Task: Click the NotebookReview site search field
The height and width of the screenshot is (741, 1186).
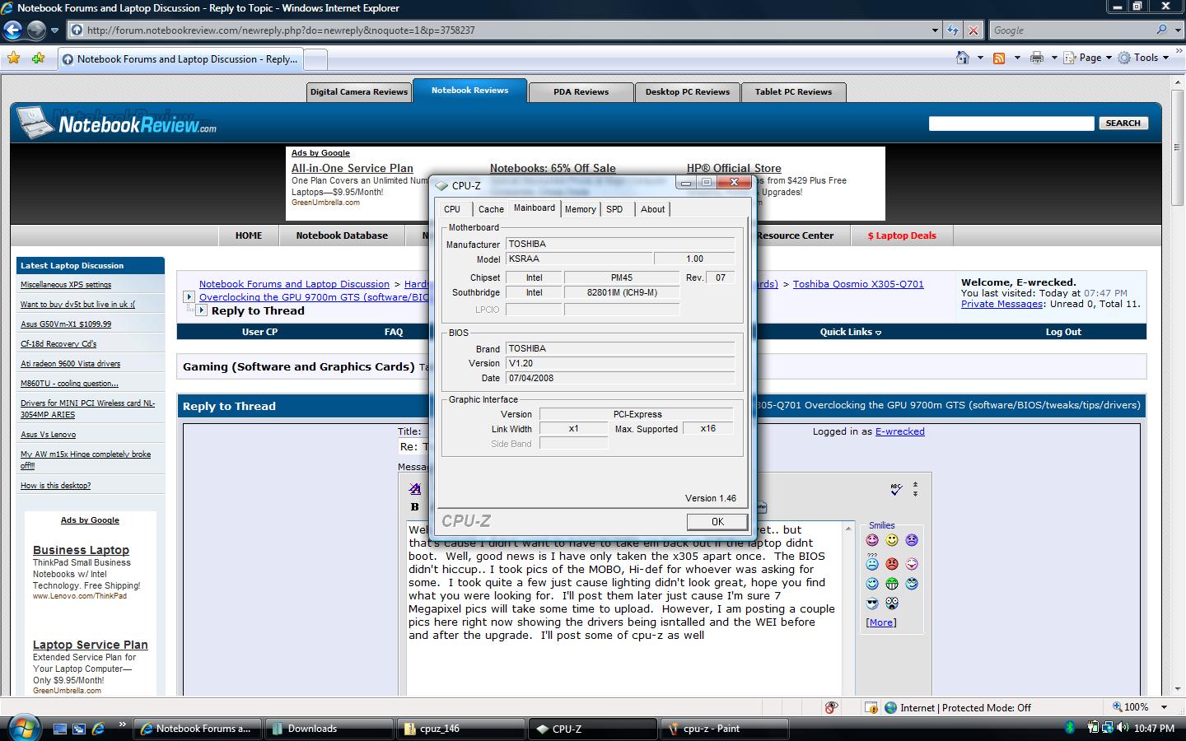Action: 1011,123
